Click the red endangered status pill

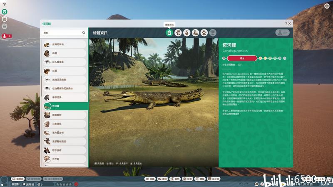[242, 58]
